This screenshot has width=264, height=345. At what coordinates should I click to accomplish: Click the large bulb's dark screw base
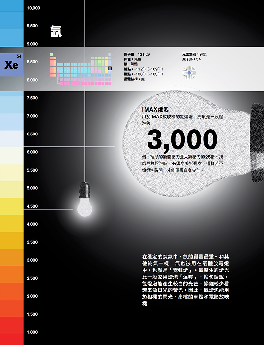click(x=257, y=143)
